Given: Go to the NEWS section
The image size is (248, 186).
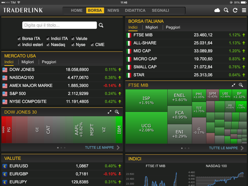Looking at the screenshot, I should [x=113, y=10].
